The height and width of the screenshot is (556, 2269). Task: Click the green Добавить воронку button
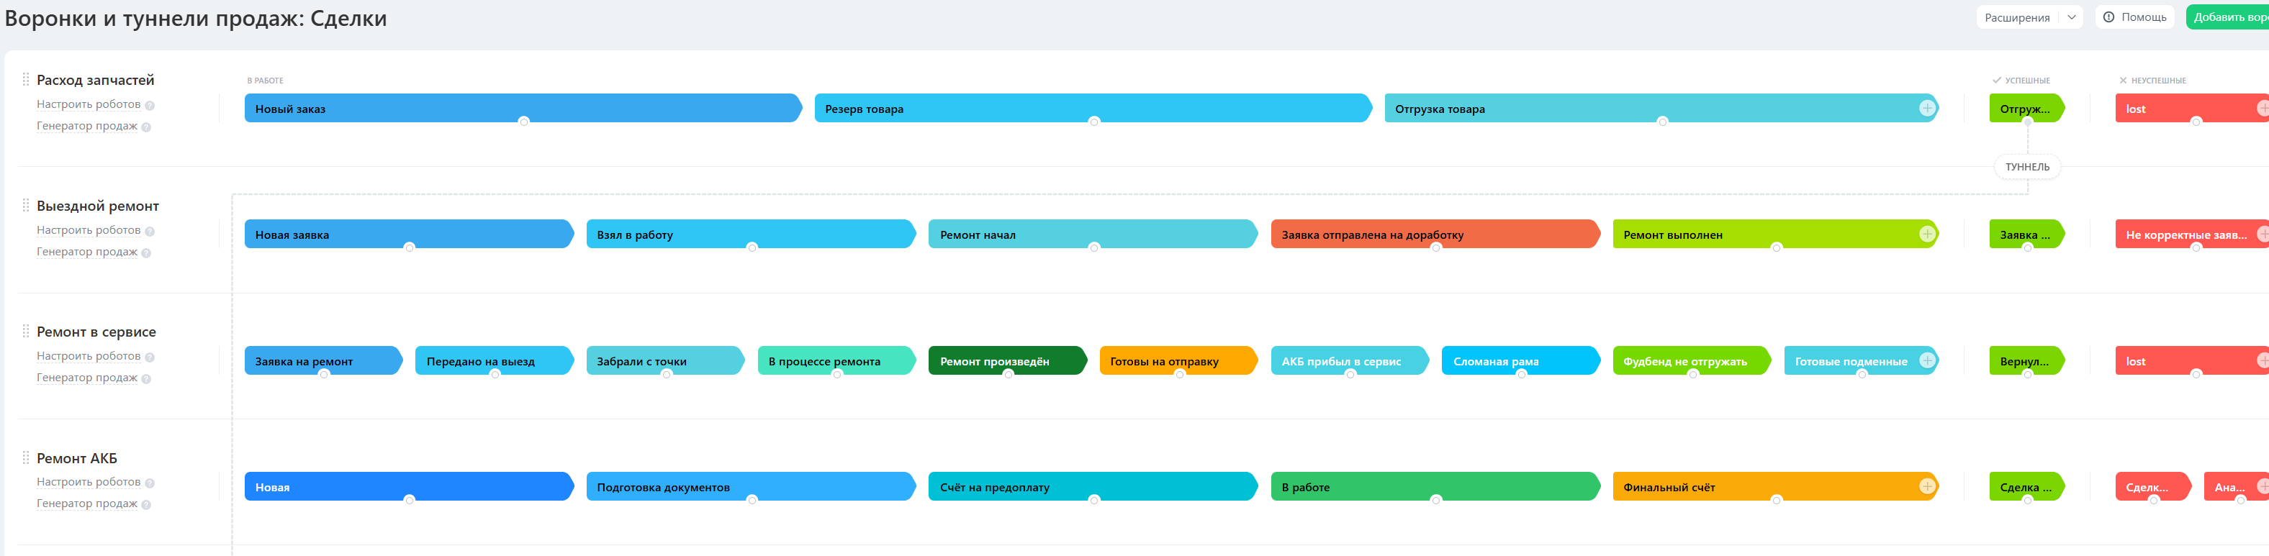pos(2227,17)
